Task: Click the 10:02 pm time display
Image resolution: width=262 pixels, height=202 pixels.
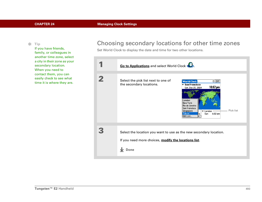Action: pos(214,87)
